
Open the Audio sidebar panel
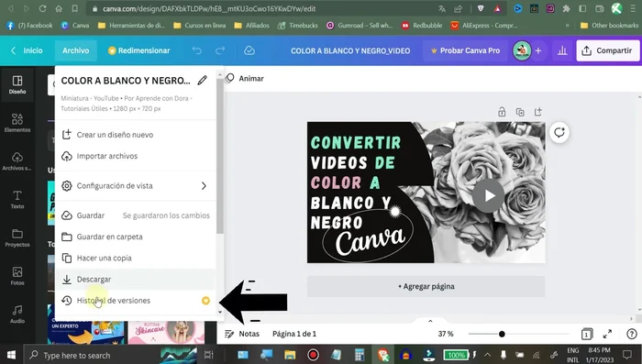tap(17, 314)
